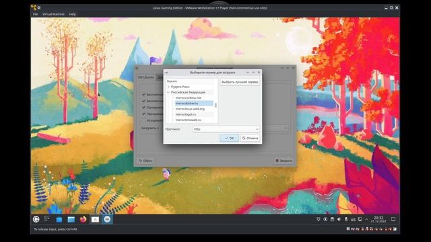Toggle the Проприетарные checkbox in background window
Image resolution: width=431 pixels, height=242 pixels.
click(143, 108)
